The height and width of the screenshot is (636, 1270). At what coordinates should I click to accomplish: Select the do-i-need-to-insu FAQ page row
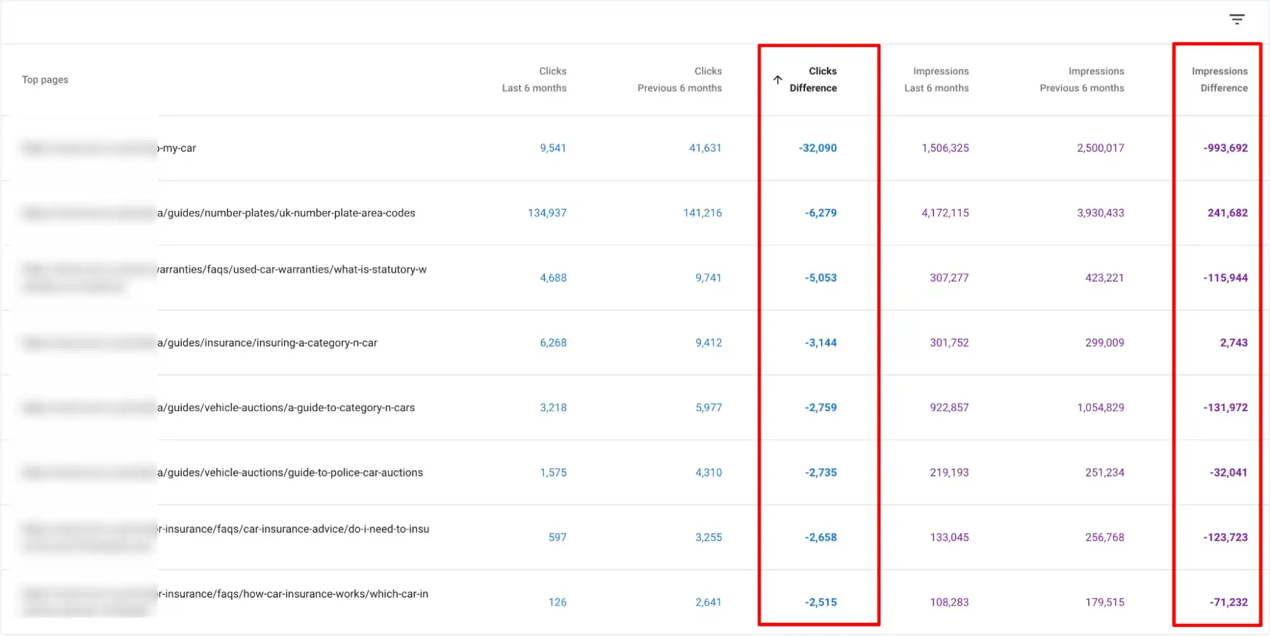click(x=294, y=529)
